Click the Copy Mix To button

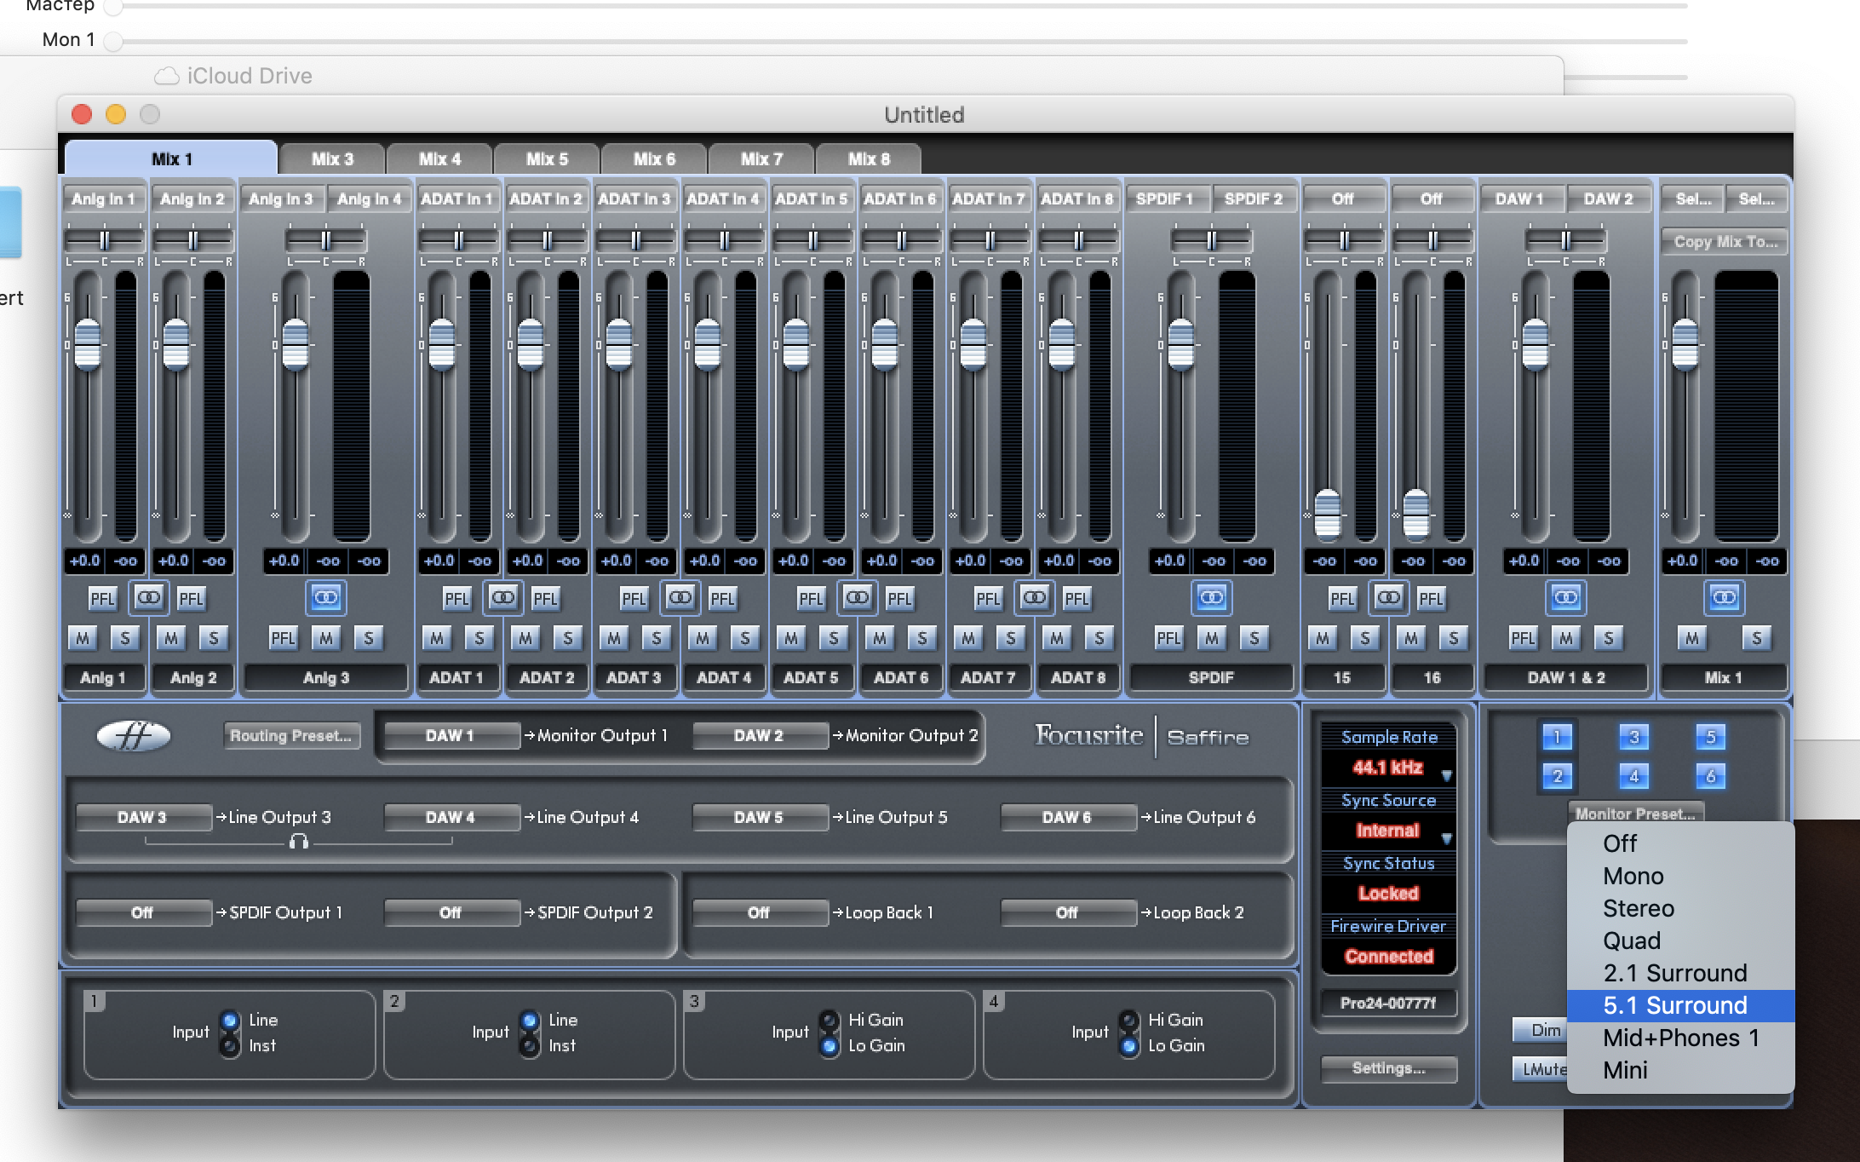tap(1725, 241)
